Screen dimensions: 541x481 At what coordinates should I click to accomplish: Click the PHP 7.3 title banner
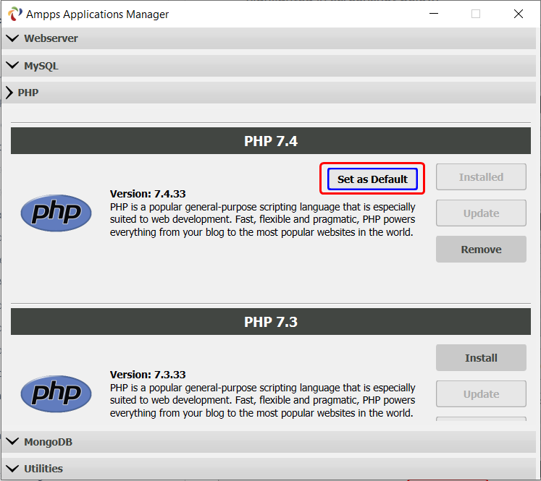[x=271, y=321]
